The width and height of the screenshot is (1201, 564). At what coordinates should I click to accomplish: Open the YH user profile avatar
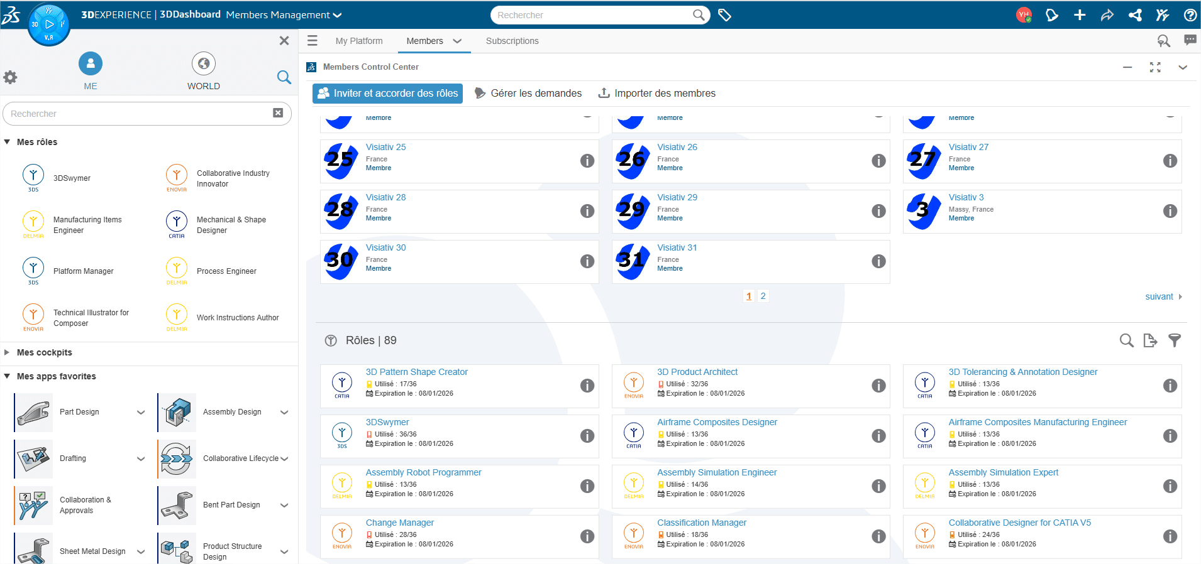(1024, 15)
